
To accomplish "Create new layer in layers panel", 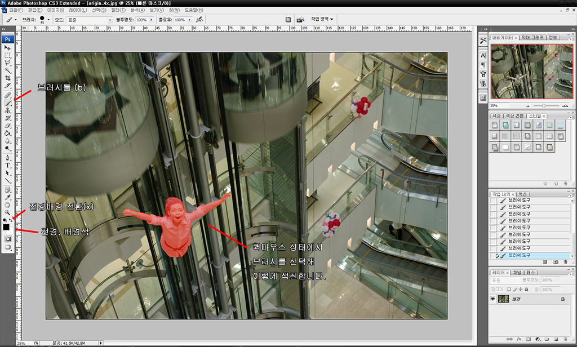I will pyautogui.click(x=556, y=339).
